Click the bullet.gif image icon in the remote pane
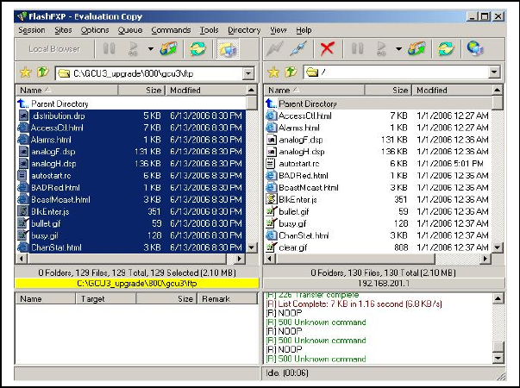Viewport: 520px width, 388px height. click(272, 211)
